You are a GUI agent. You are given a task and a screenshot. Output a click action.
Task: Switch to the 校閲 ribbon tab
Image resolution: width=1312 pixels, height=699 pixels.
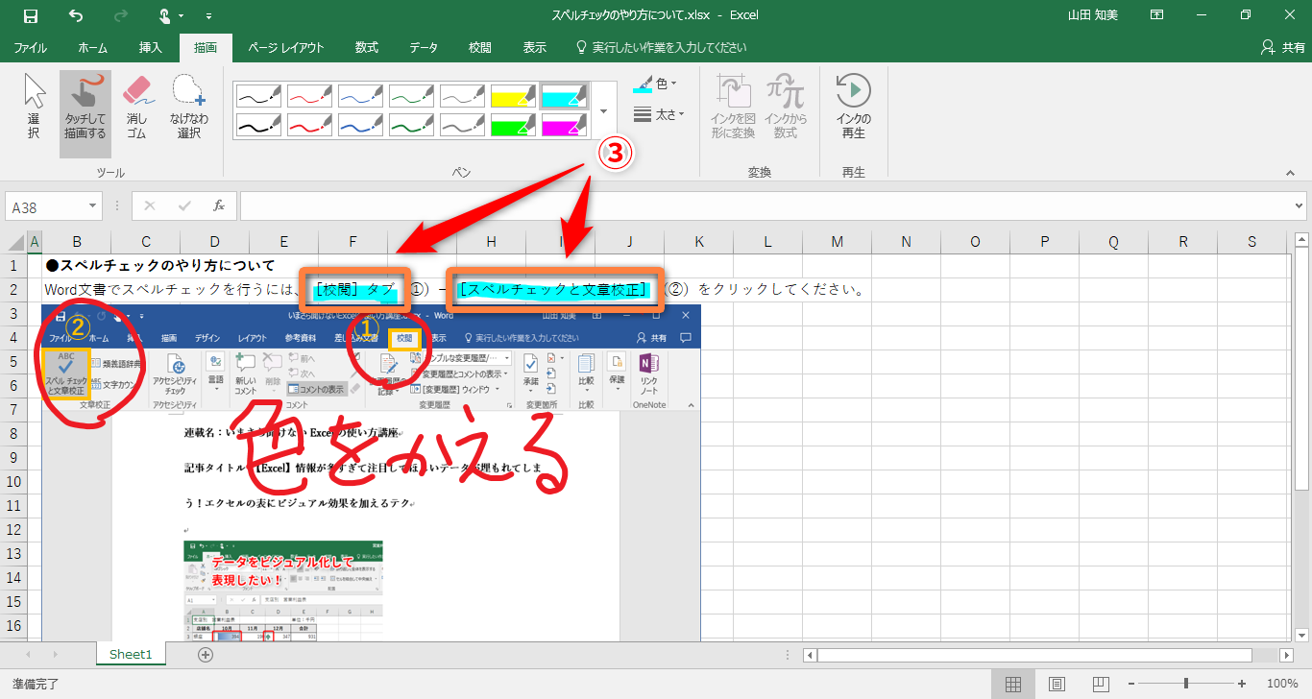(x=480, y=47)
